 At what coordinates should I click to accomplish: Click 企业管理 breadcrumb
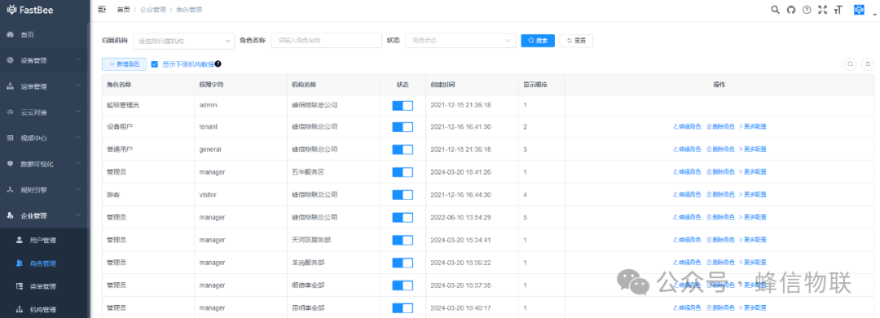pos(152,10)
